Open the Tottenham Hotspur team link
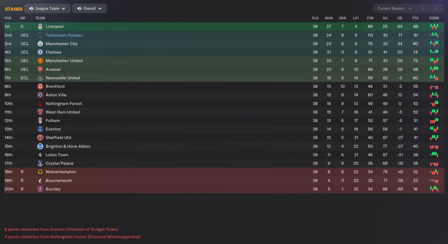This screenshot has height=244, width=448. (64, 35)
